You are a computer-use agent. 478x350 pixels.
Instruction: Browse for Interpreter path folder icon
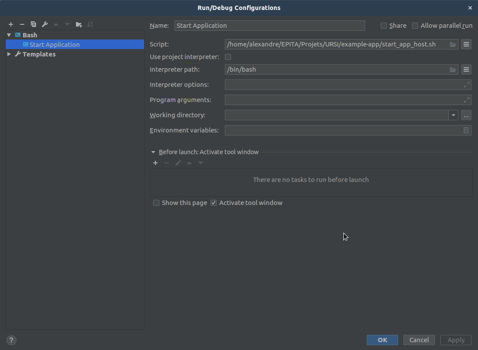point(453,70)
